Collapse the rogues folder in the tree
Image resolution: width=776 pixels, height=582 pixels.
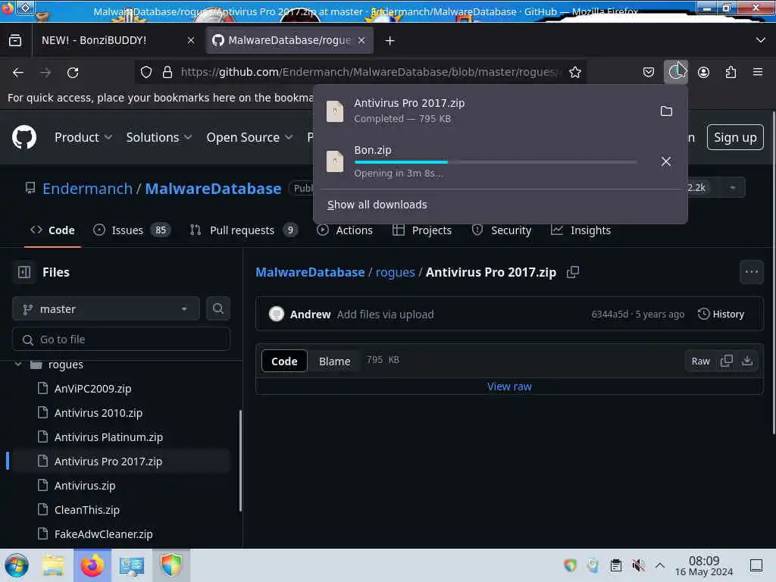point(18,365)
